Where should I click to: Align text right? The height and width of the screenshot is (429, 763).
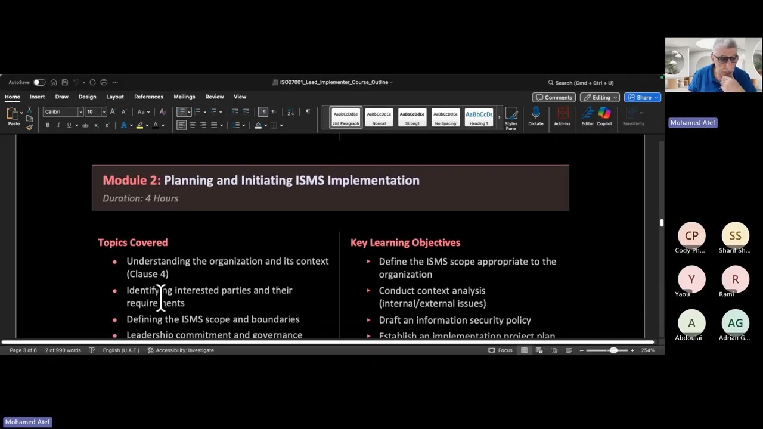coord(203,125)
